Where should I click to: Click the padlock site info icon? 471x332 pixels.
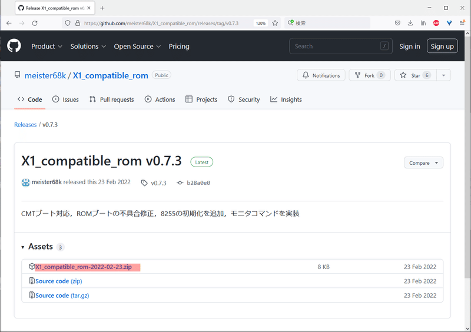pyautogui.click(x=78, y=23)
